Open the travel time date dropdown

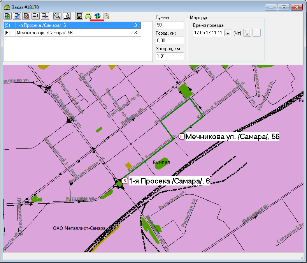(228, 34)
